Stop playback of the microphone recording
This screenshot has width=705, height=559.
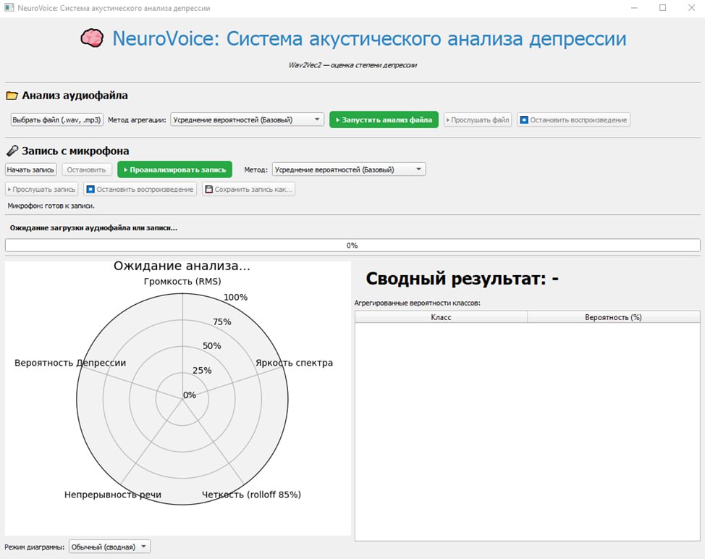point(140,189)
